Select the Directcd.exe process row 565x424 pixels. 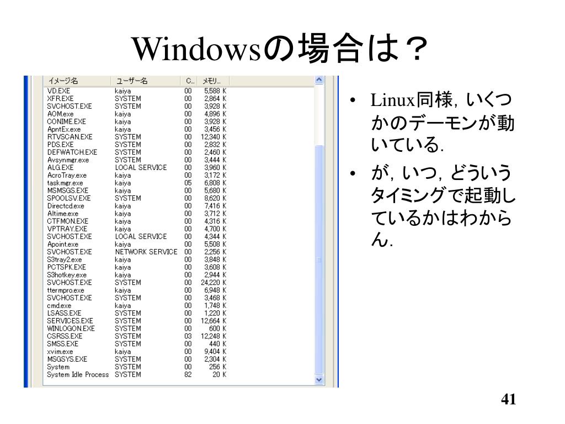pos(137,206)
